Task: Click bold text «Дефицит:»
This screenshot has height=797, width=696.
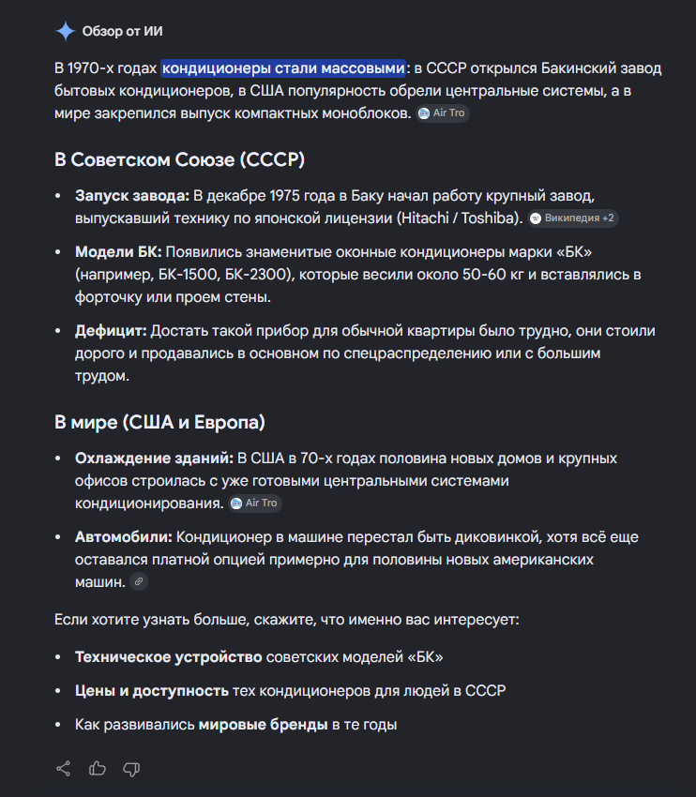Action: (111, 331)
